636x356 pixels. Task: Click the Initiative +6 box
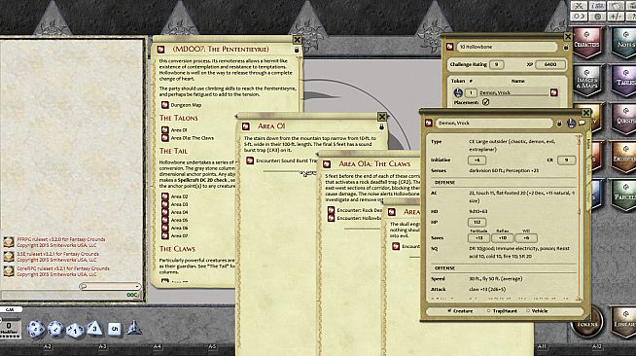477,160
